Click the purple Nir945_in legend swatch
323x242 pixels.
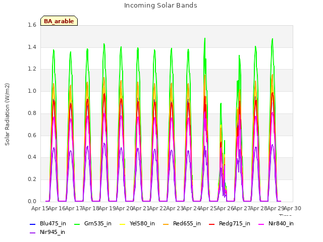[32, 233]
